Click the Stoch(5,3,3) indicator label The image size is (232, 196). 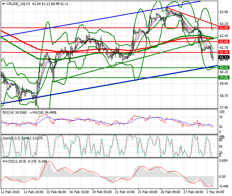pyautogui.click(x=22, y=138)
